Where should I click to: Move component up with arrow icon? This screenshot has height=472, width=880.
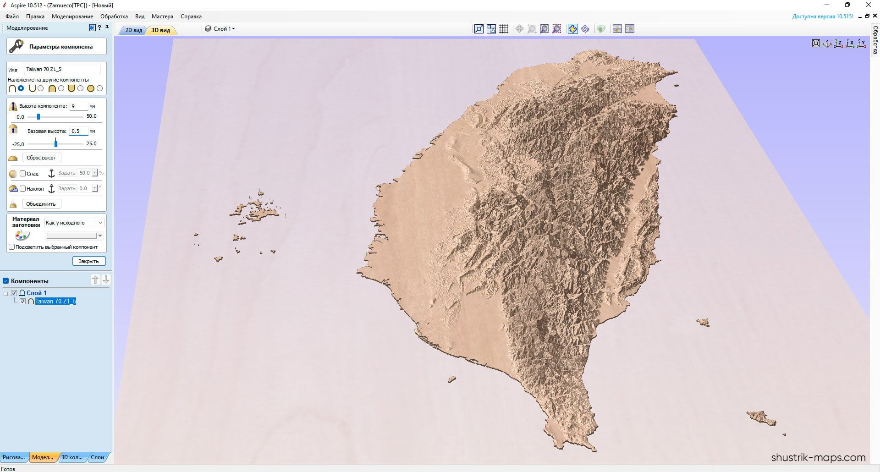95,280
